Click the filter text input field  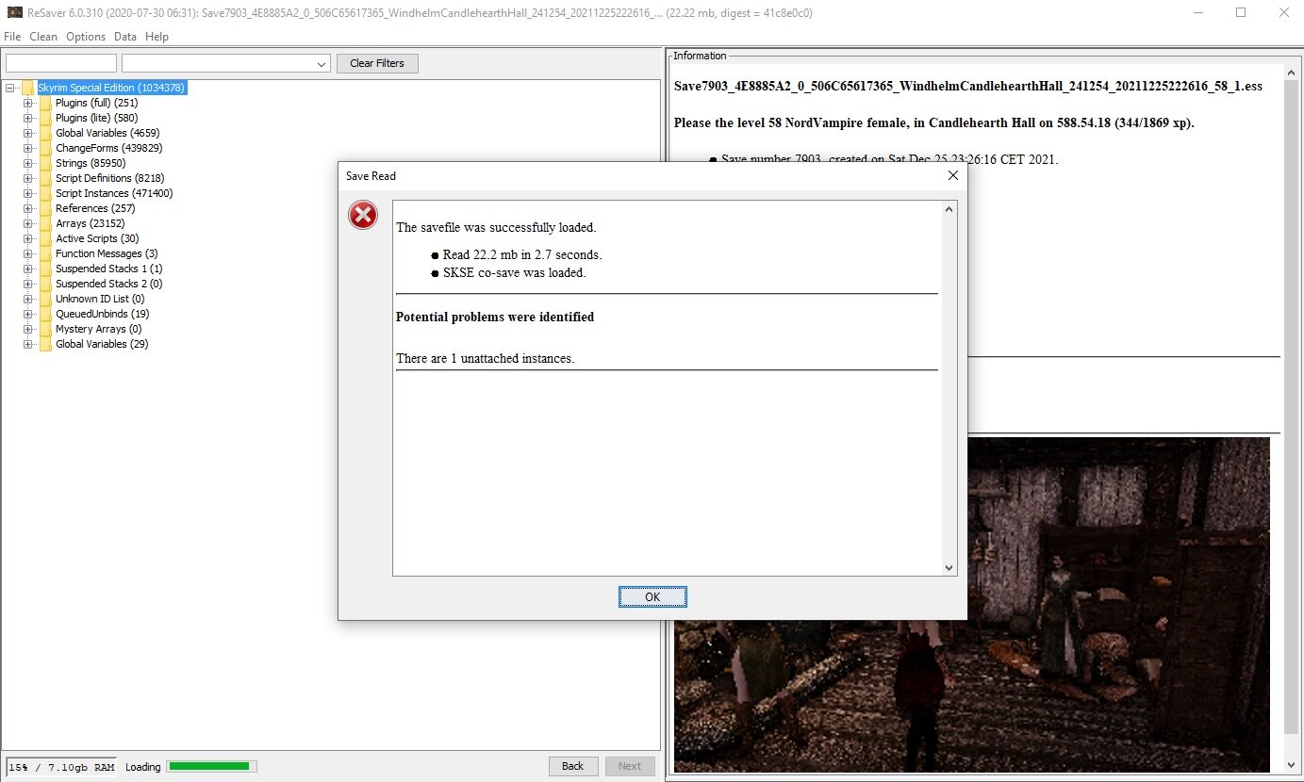pos(61,63)
